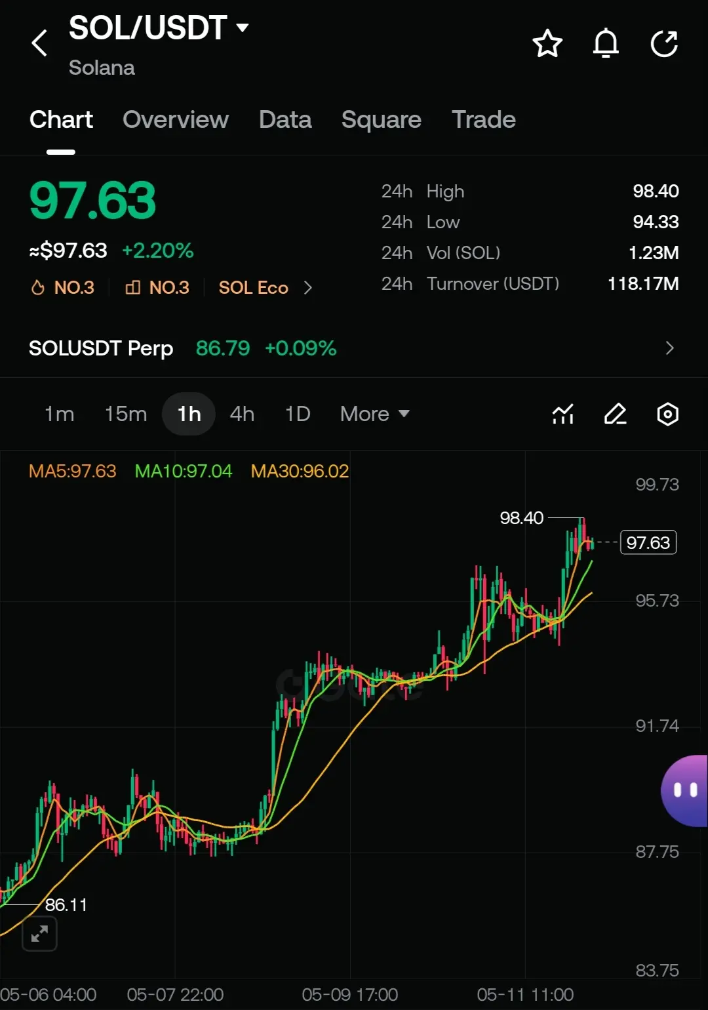708x1010 pixels.
Task: Share chart with the share icon
Action: [664, 43]
